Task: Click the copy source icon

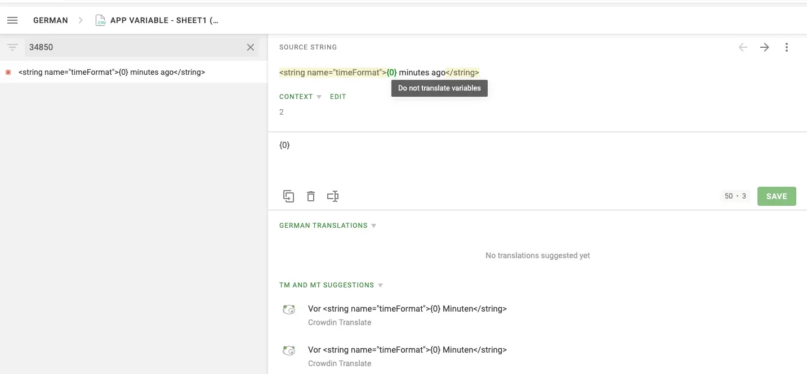Action: pyautogui.click(x=288, y=196)
